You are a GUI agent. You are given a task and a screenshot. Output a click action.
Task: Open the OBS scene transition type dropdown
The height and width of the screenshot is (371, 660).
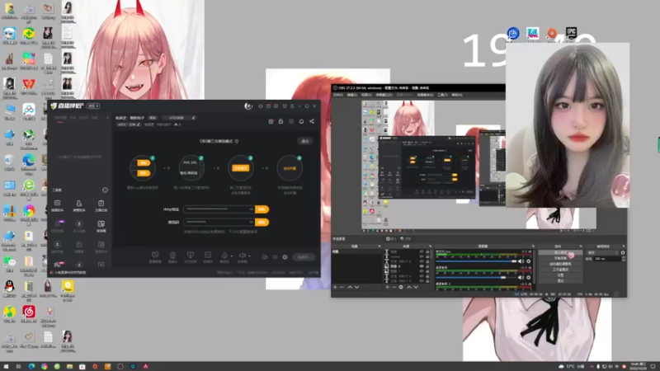603,253
